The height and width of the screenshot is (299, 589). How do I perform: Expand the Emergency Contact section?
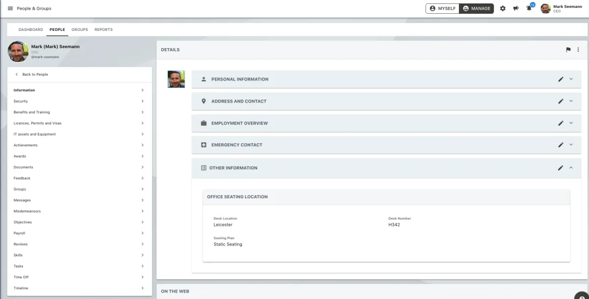point(571,145)
